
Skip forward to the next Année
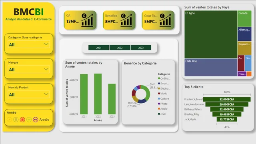[x=36, y=120]
